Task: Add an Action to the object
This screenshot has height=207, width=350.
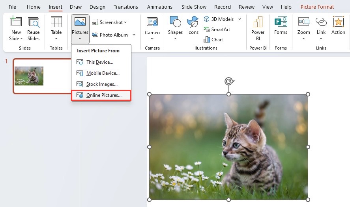Action: tap(338, 26)
